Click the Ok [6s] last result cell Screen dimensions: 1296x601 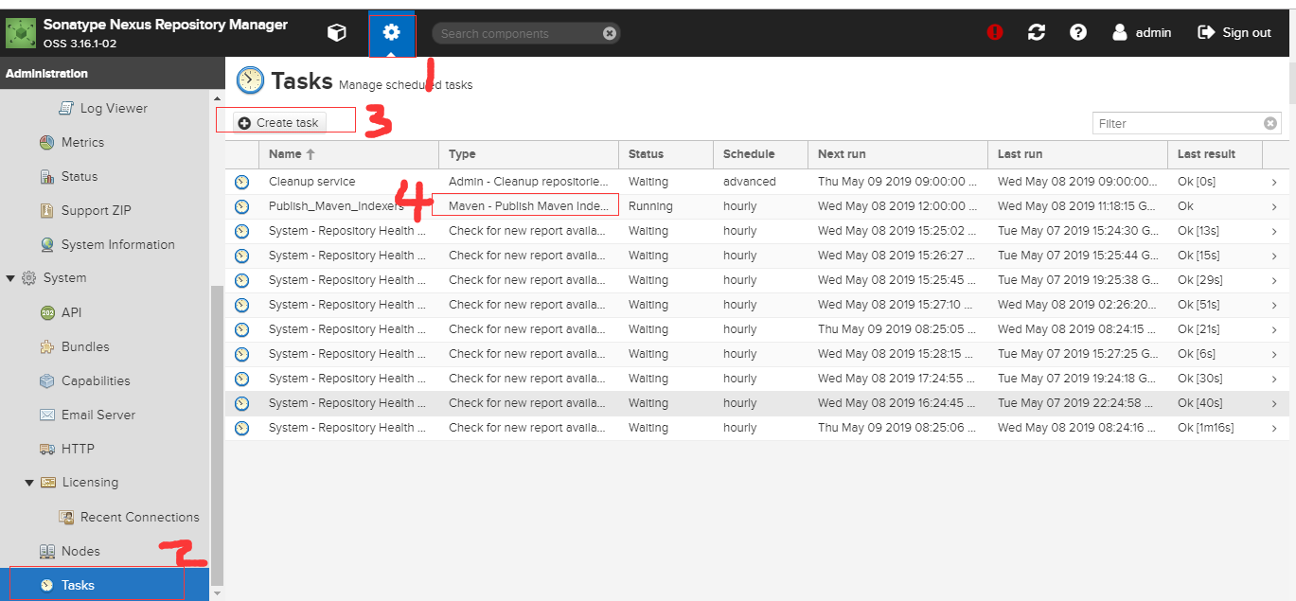(1215, 354)
